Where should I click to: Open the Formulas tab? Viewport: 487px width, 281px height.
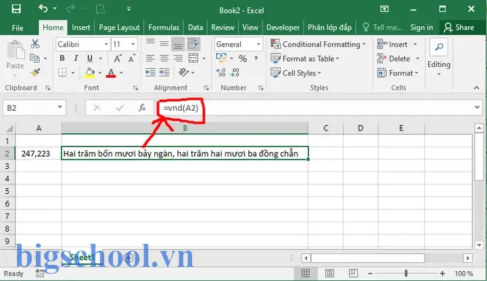tap(164, 28)
